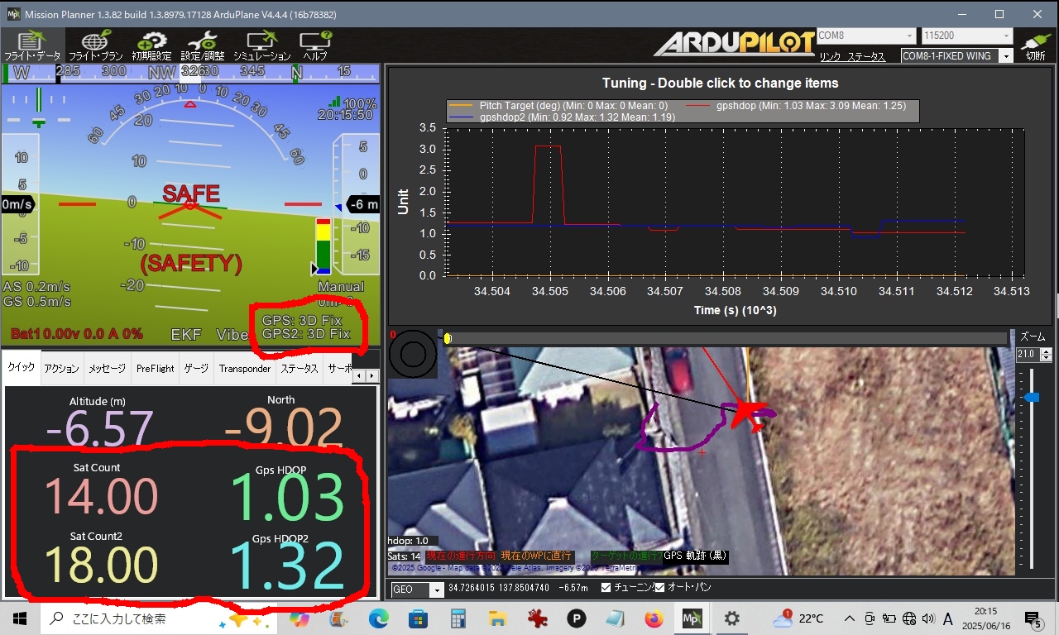Click the HUD battery level color bar
The image size is (1059, 635).
[x=323, y=246]
